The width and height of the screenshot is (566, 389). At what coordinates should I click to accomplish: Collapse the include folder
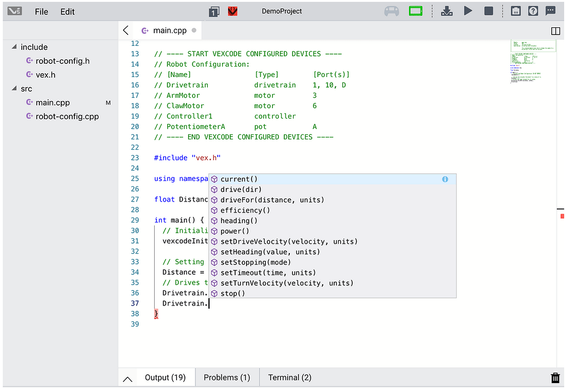click(x=15, y=47)
